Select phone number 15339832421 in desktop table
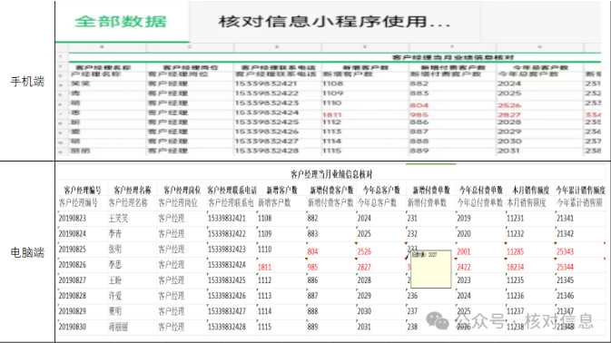This screenshot has height=343, width=611. click(x=227, y=218)
